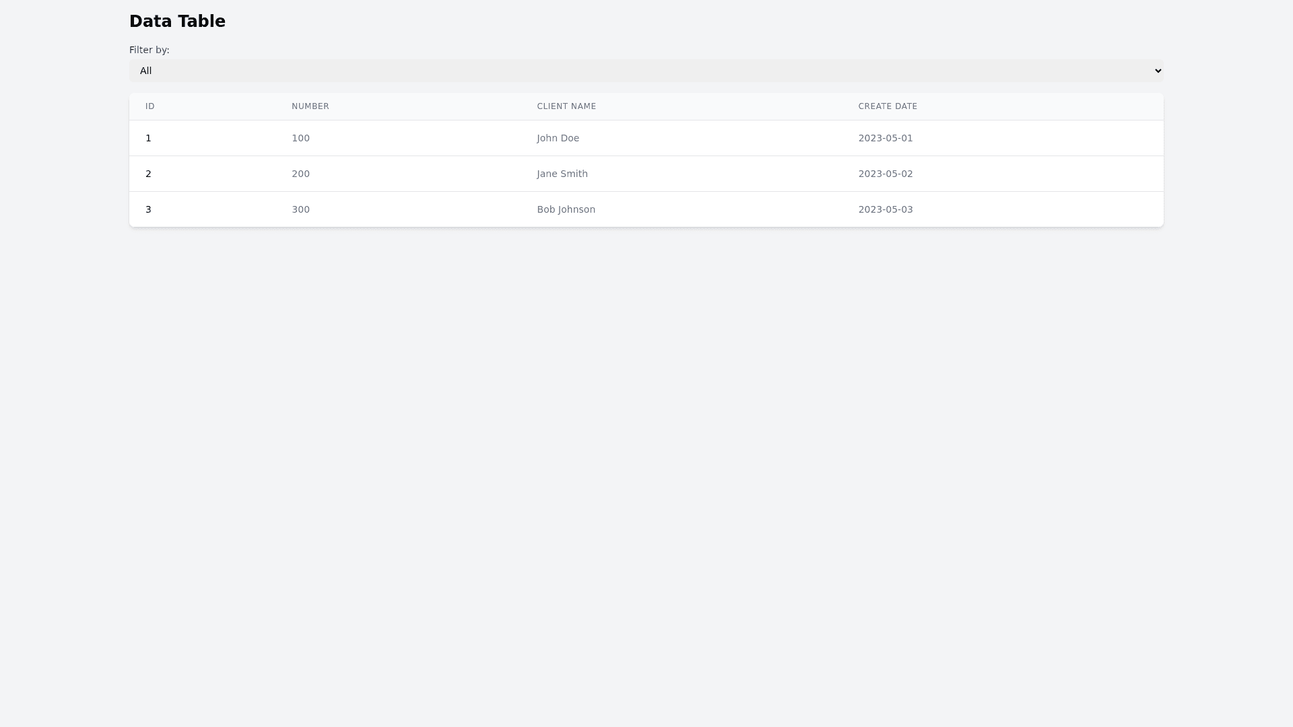
Task: Click client name Jane Smith
Action: [x=562, y=174]
